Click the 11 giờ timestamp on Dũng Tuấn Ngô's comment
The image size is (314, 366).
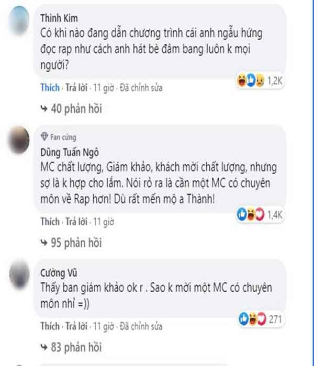click(104, 222)
